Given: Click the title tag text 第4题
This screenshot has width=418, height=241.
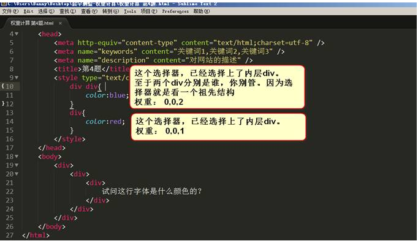Looking at the screenshot, I should (91, 69).
